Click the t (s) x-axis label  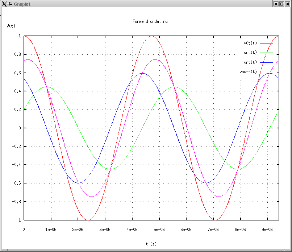151,244
